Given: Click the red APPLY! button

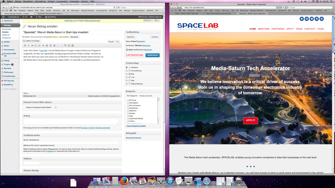Looking at the screenshot, I should tap(250, 120).
